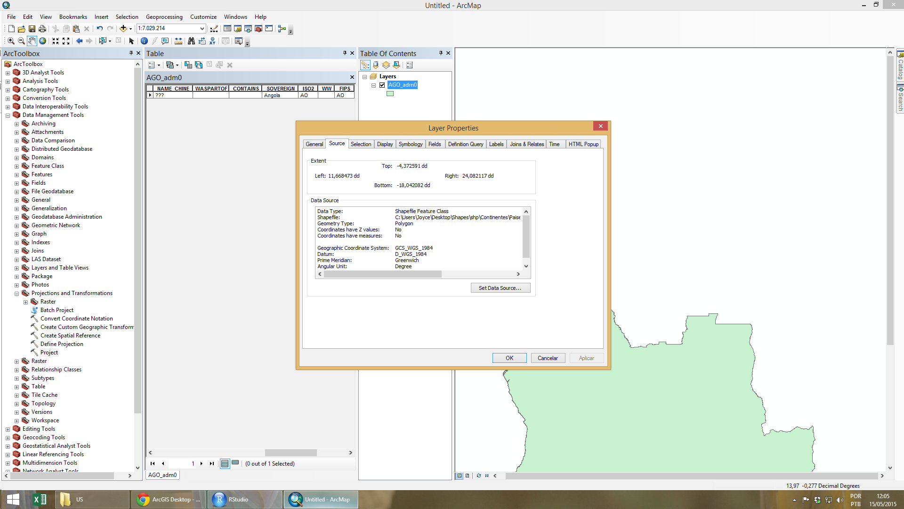Expand the Raster toolset under Projections
The image size is (904, 509).
click(25, 302)
